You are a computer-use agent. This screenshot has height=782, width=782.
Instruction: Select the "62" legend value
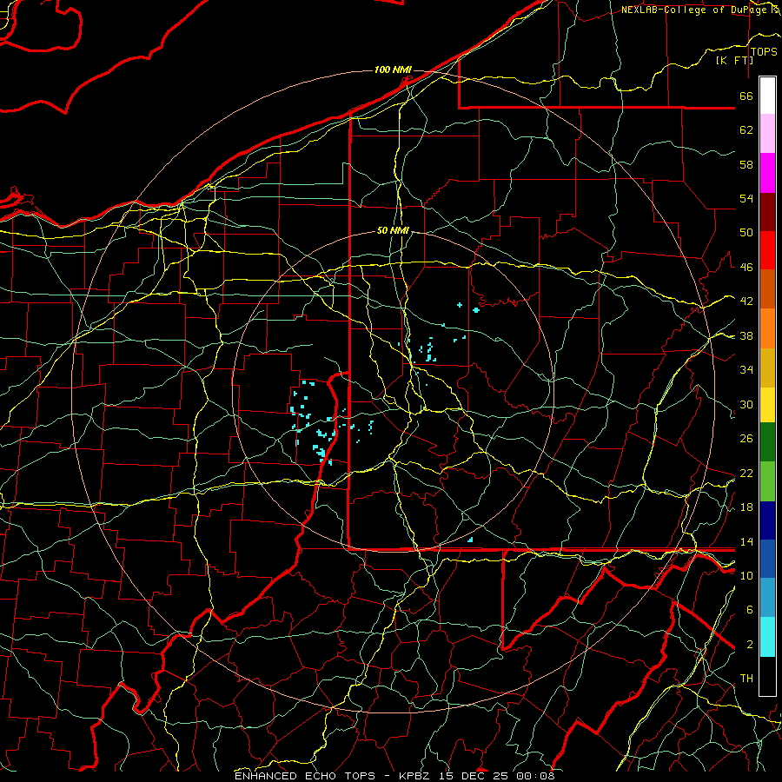coord(746,130)
